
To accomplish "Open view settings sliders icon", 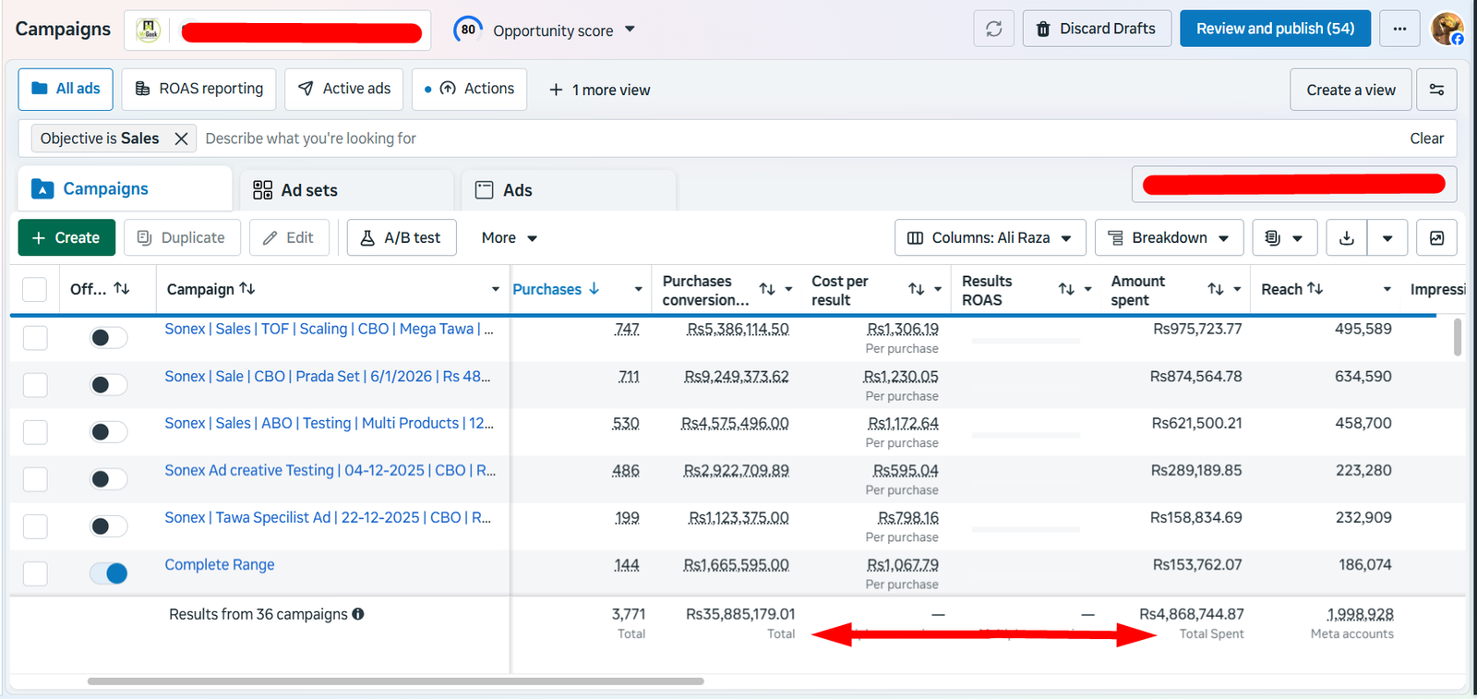I will pyautogui.click(x=1436, y=90).
